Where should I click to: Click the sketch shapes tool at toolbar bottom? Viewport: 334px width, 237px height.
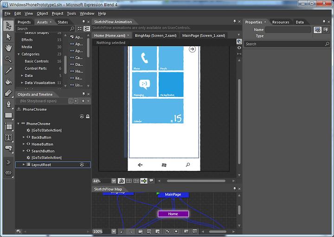8,173
